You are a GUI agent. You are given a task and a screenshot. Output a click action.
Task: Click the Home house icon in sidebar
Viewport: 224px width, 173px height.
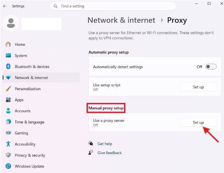coord(8,44)
